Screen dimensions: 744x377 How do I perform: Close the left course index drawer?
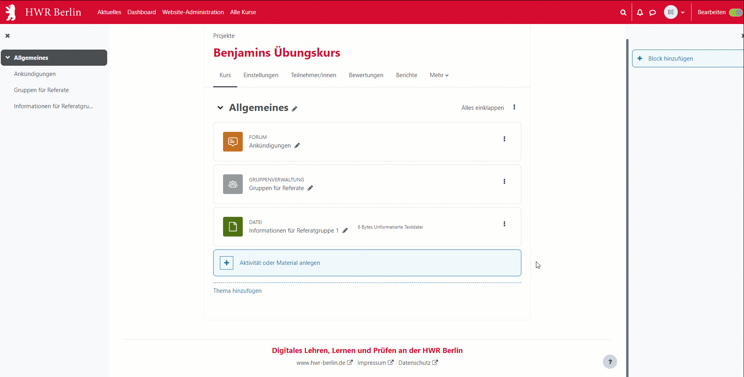pyautogui.click(x=7, y=36)
